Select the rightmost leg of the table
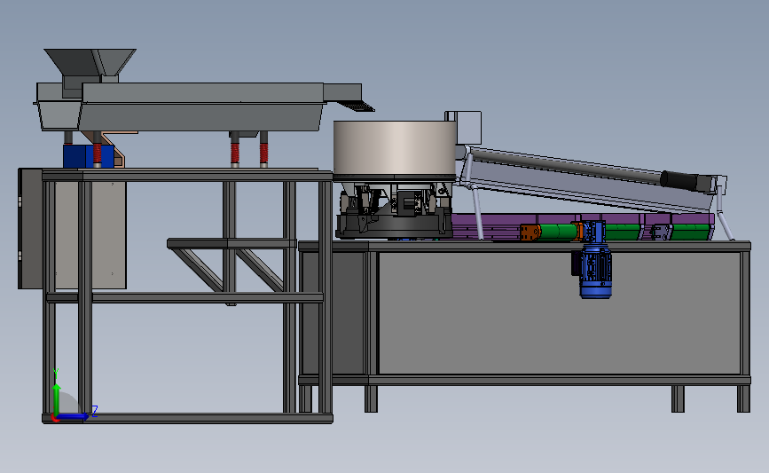The width and height of the screenshot is (769, 473). [743, 398]
